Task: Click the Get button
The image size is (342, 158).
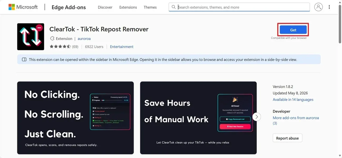Action: tap(293, 30)
